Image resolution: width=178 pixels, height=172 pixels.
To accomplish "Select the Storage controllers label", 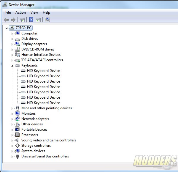I will click(36, 146).
